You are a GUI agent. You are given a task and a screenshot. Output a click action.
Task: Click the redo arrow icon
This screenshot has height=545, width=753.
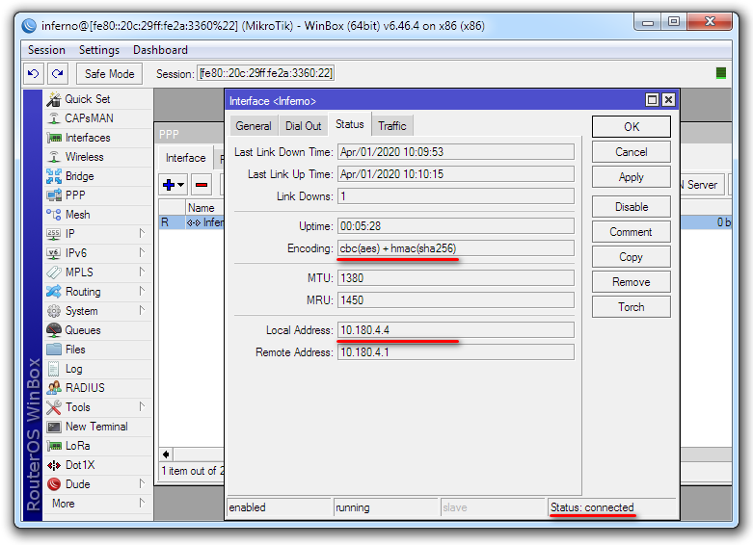click(58, 73)
